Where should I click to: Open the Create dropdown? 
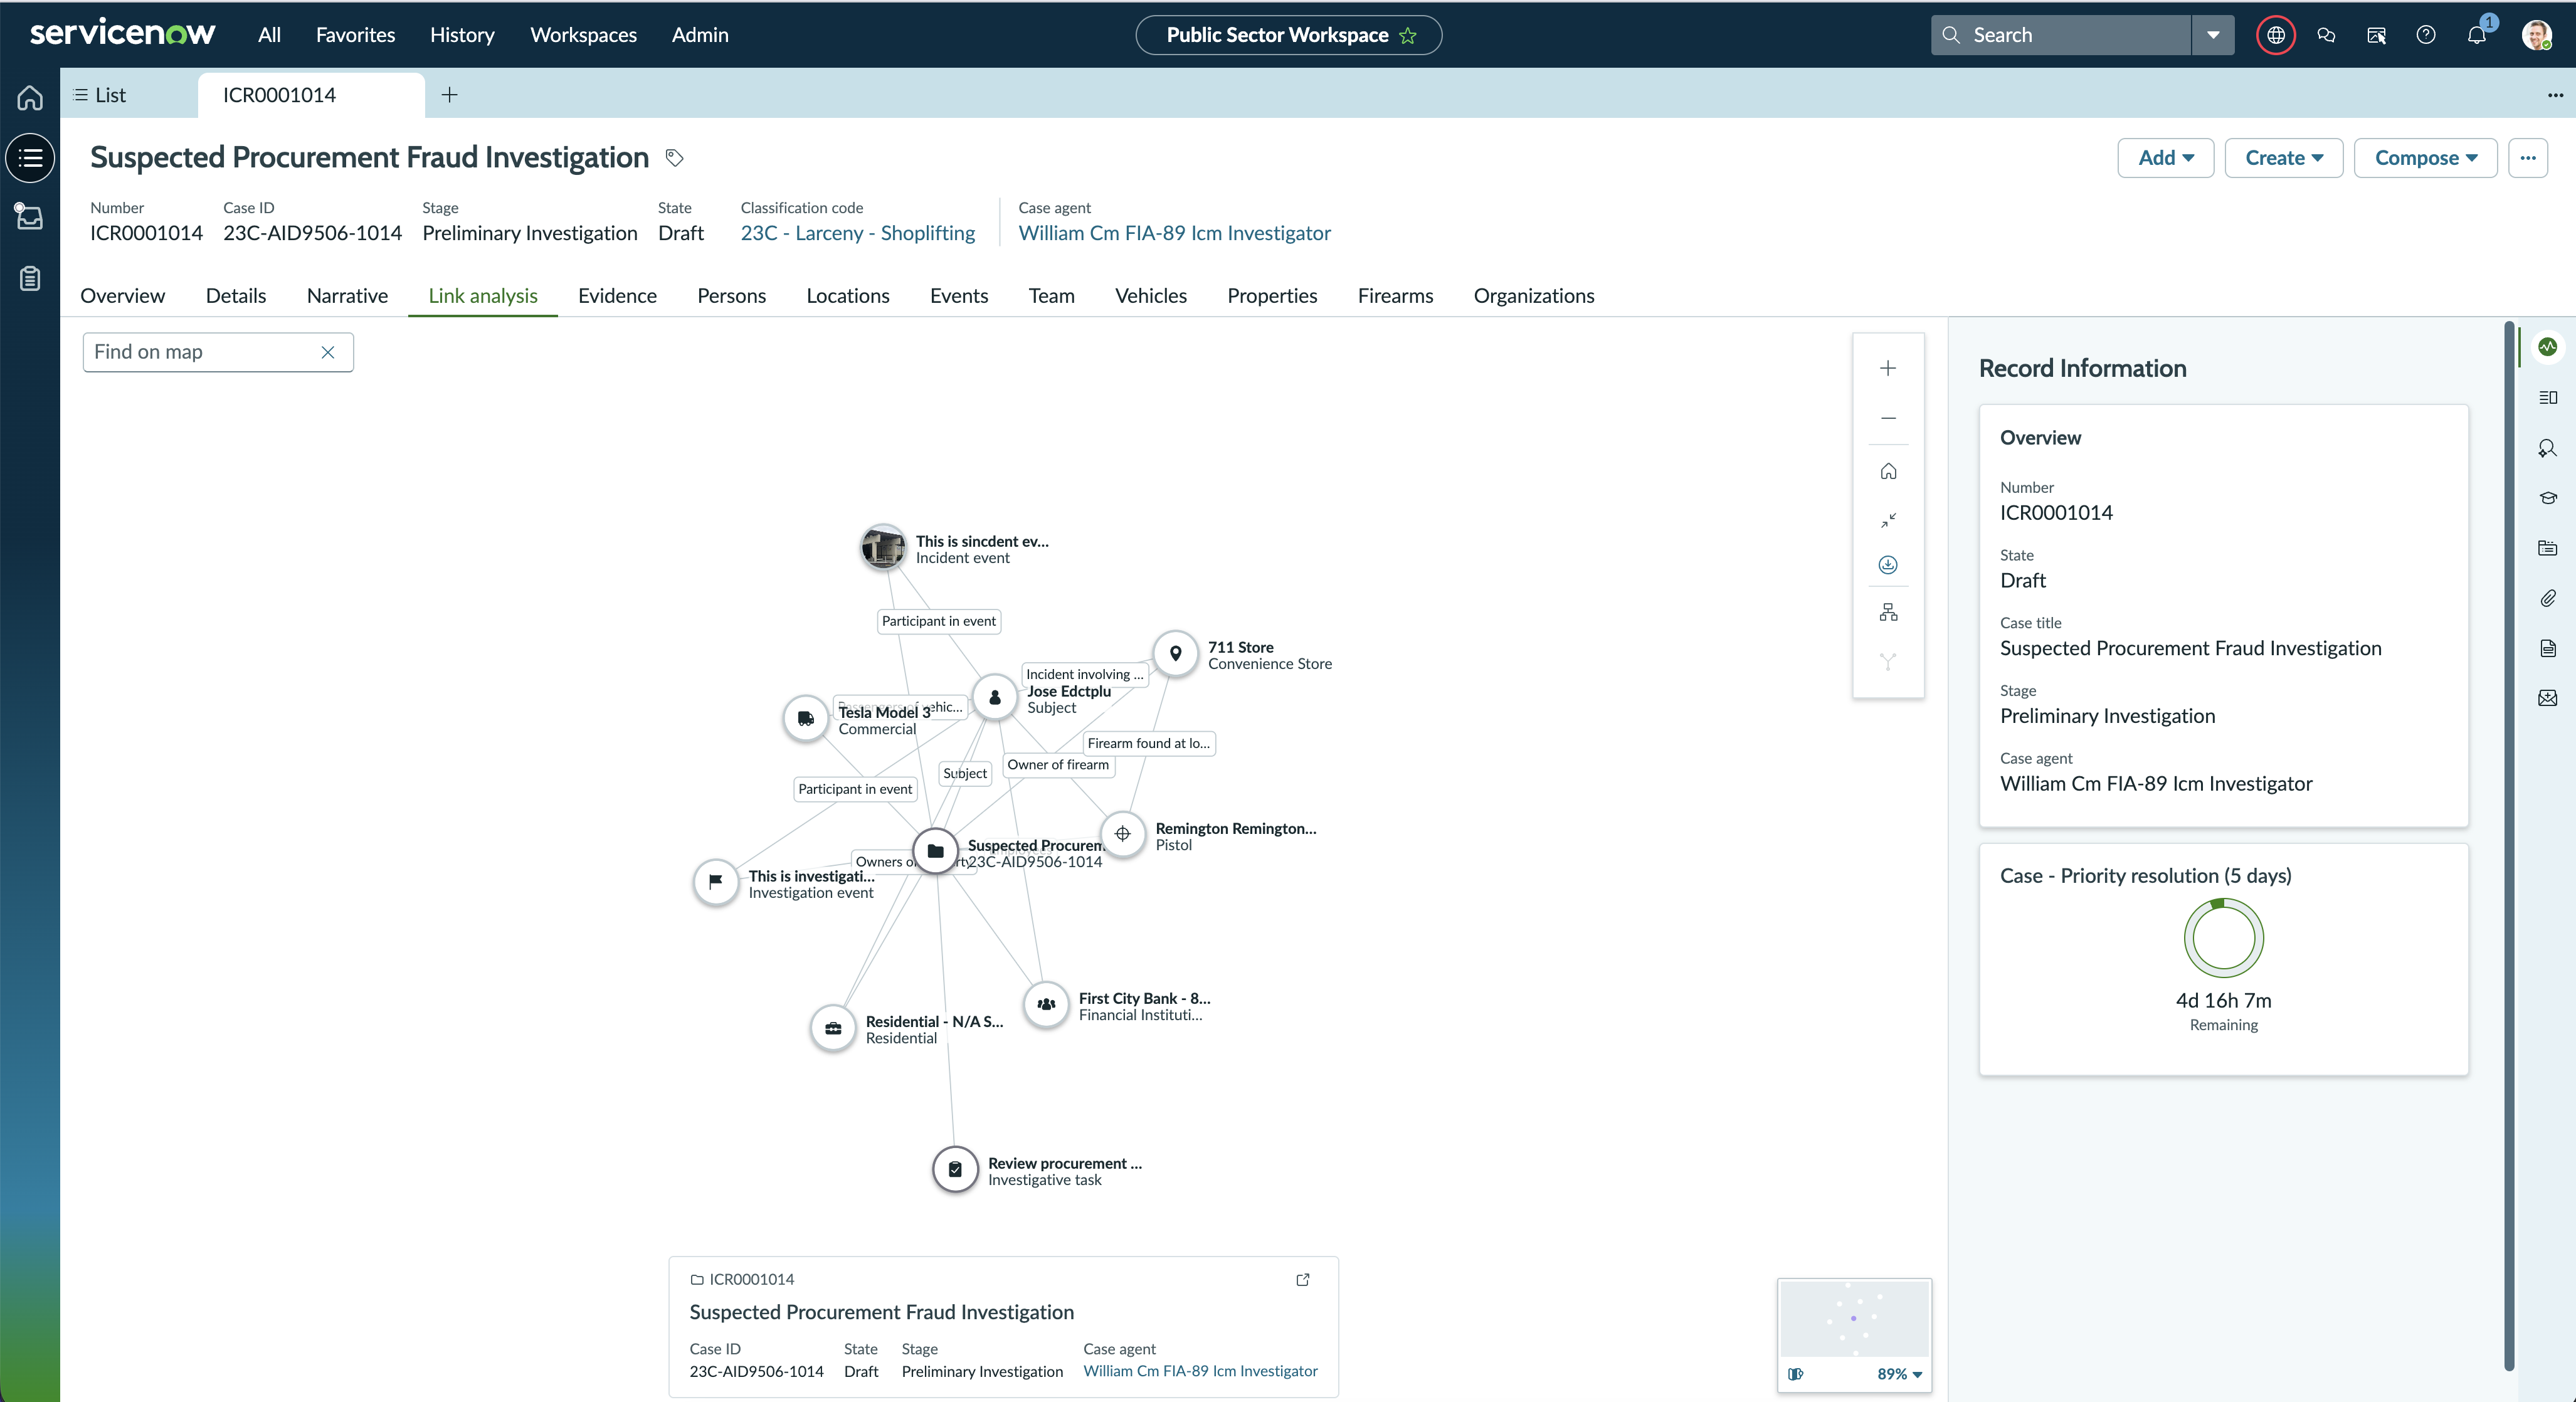point(2283,158)
